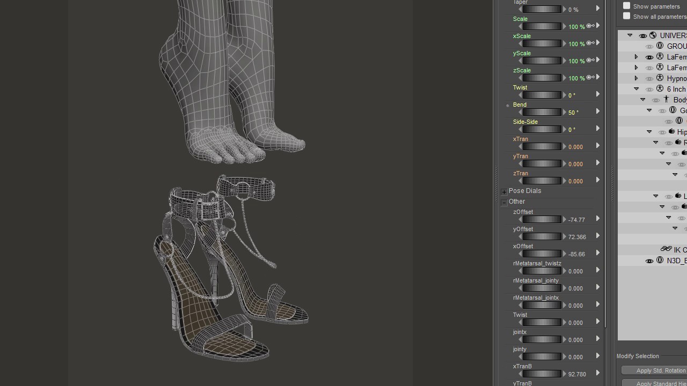The image size is (687, 386).
Task: Click the Bend dial animation dot
Action: [x=508, y=106]
